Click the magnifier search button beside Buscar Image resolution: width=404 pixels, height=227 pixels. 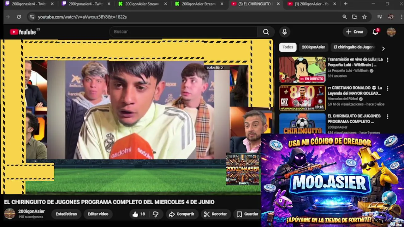pos(266,32)
